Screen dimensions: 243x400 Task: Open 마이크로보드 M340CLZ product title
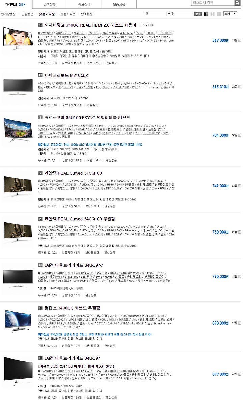[66, 75]
